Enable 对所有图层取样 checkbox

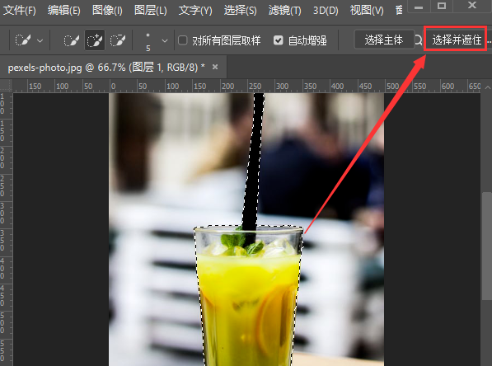pos(183,40)
